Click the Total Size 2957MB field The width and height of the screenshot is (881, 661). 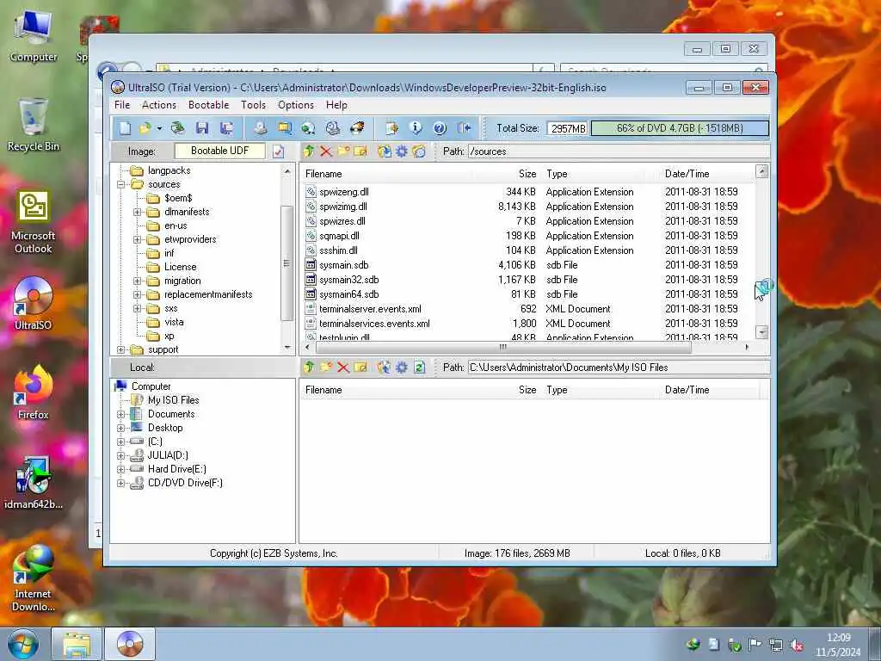click(568, 128)
